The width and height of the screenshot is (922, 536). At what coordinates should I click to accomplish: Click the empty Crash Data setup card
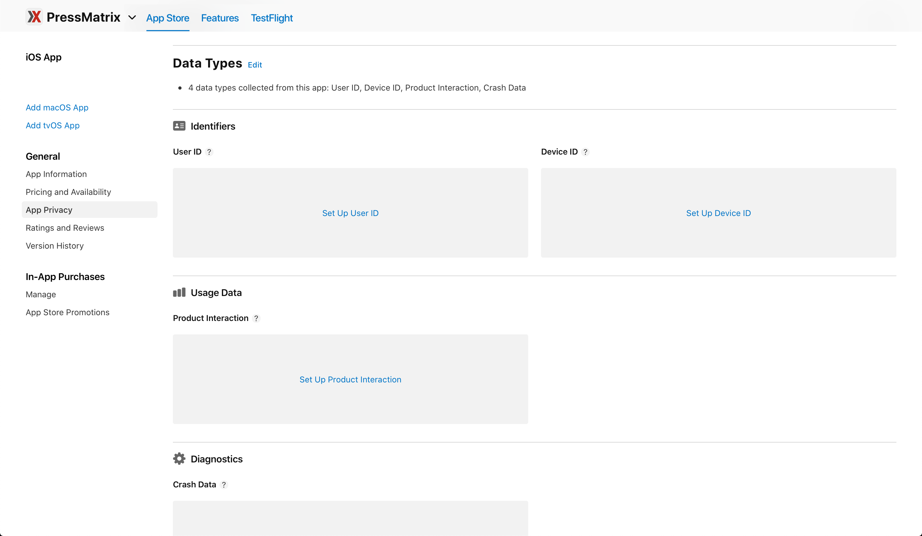coord(351,518)
